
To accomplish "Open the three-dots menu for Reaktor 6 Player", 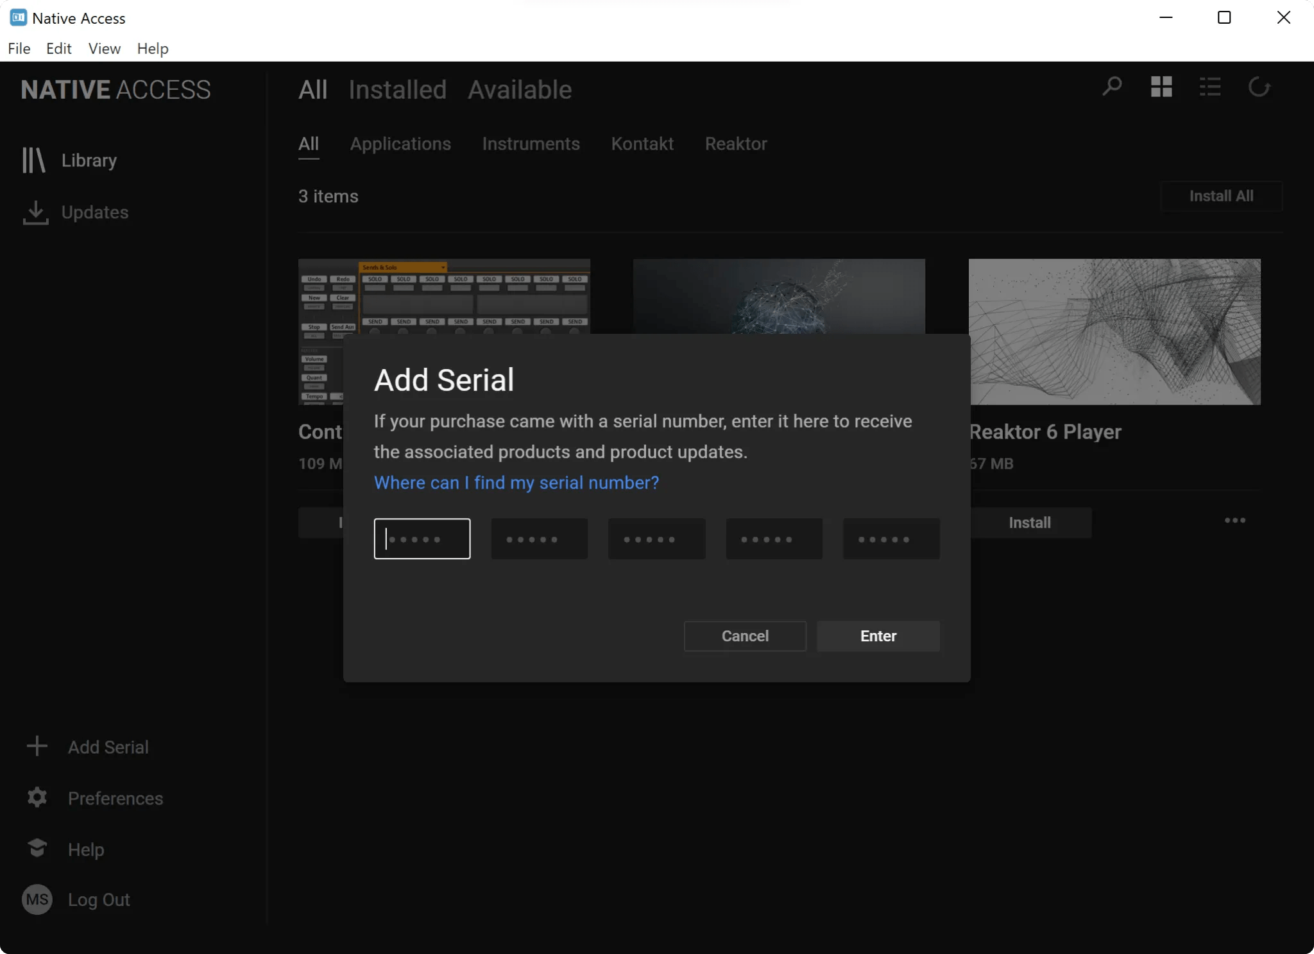I will pos(1234,521).
